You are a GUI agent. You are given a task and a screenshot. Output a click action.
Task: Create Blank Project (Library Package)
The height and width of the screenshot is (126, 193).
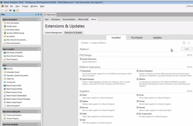(18, 99)
